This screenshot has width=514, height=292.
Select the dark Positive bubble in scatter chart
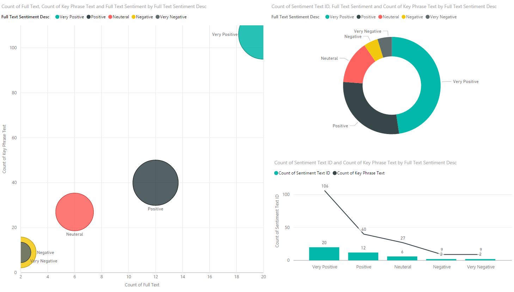pyautogui.click(x=155, y=183)
